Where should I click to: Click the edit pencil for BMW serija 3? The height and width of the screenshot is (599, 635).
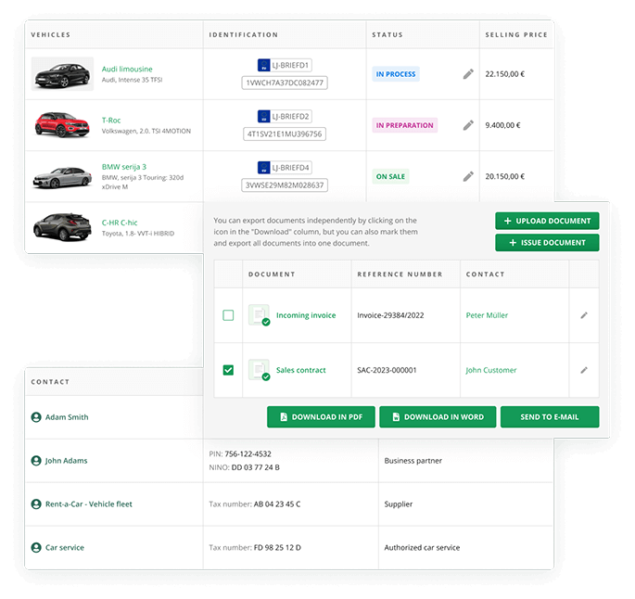468,176
